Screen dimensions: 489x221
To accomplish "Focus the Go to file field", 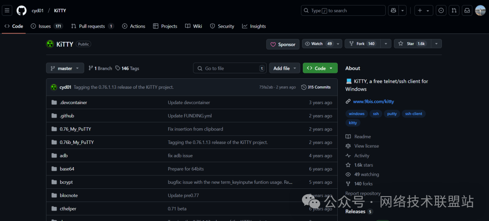I will 230,68.
